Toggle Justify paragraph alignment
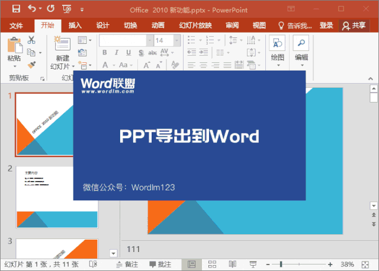The height and width of the screenshot is (271, 379). click(227, 65)
